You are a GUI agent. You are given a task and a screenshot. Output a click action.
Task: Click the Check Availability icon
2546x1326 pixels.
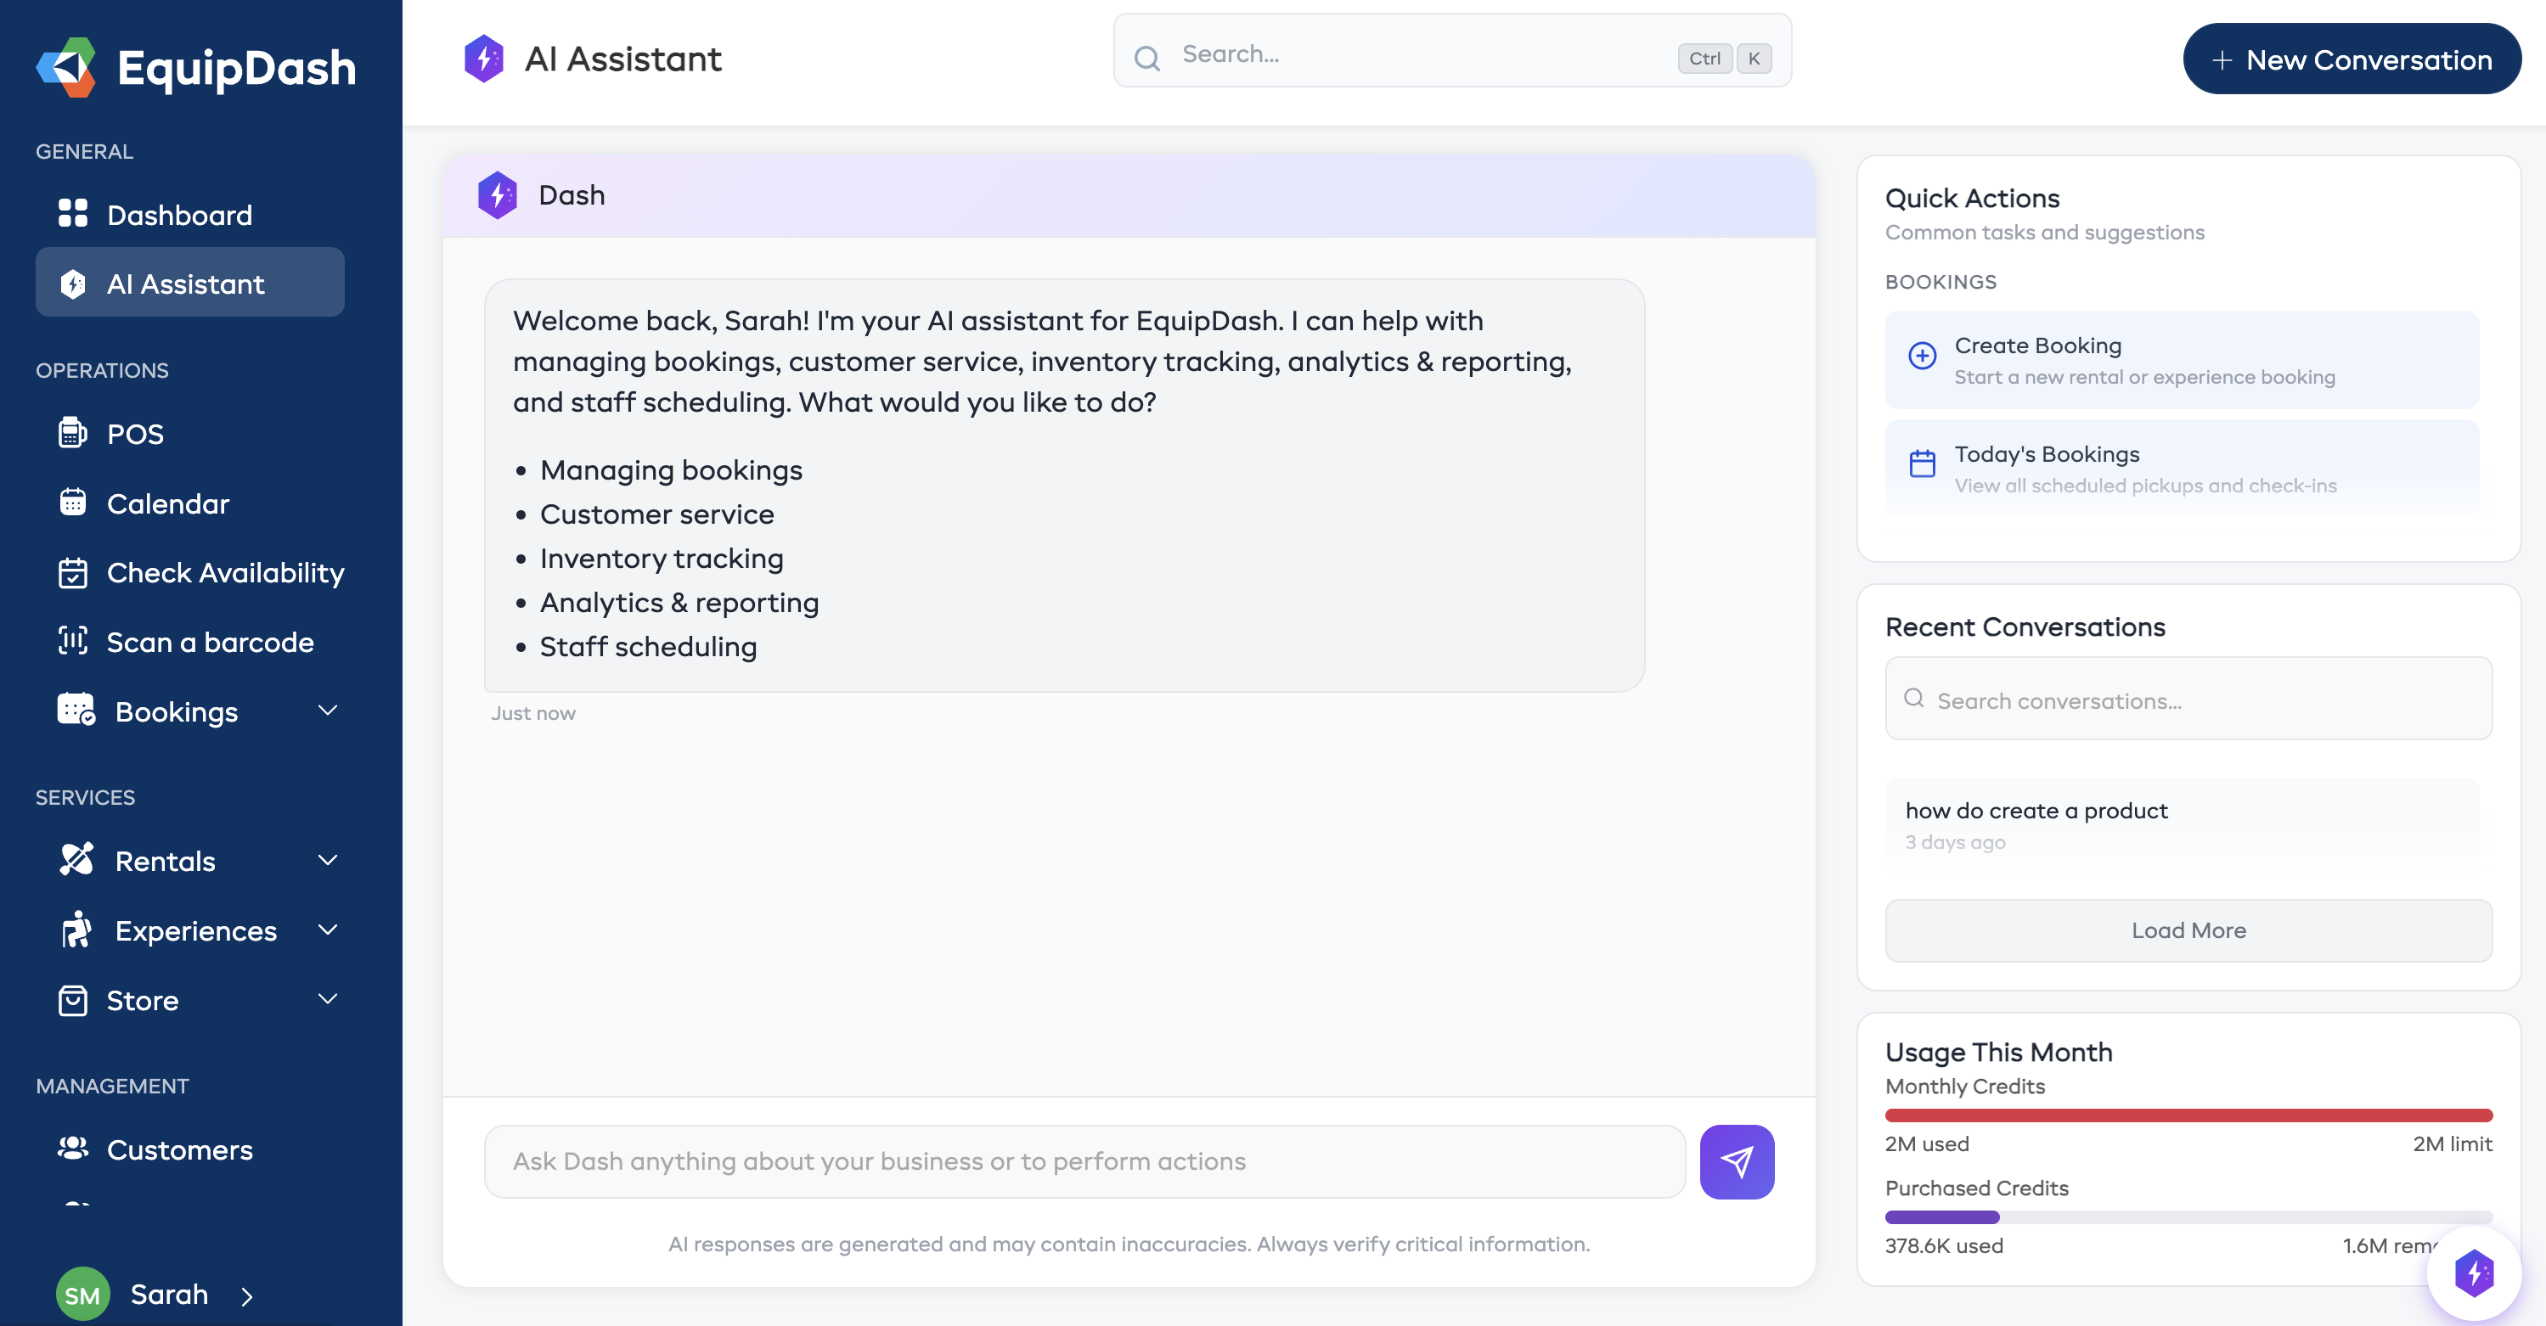coord(72,572)
